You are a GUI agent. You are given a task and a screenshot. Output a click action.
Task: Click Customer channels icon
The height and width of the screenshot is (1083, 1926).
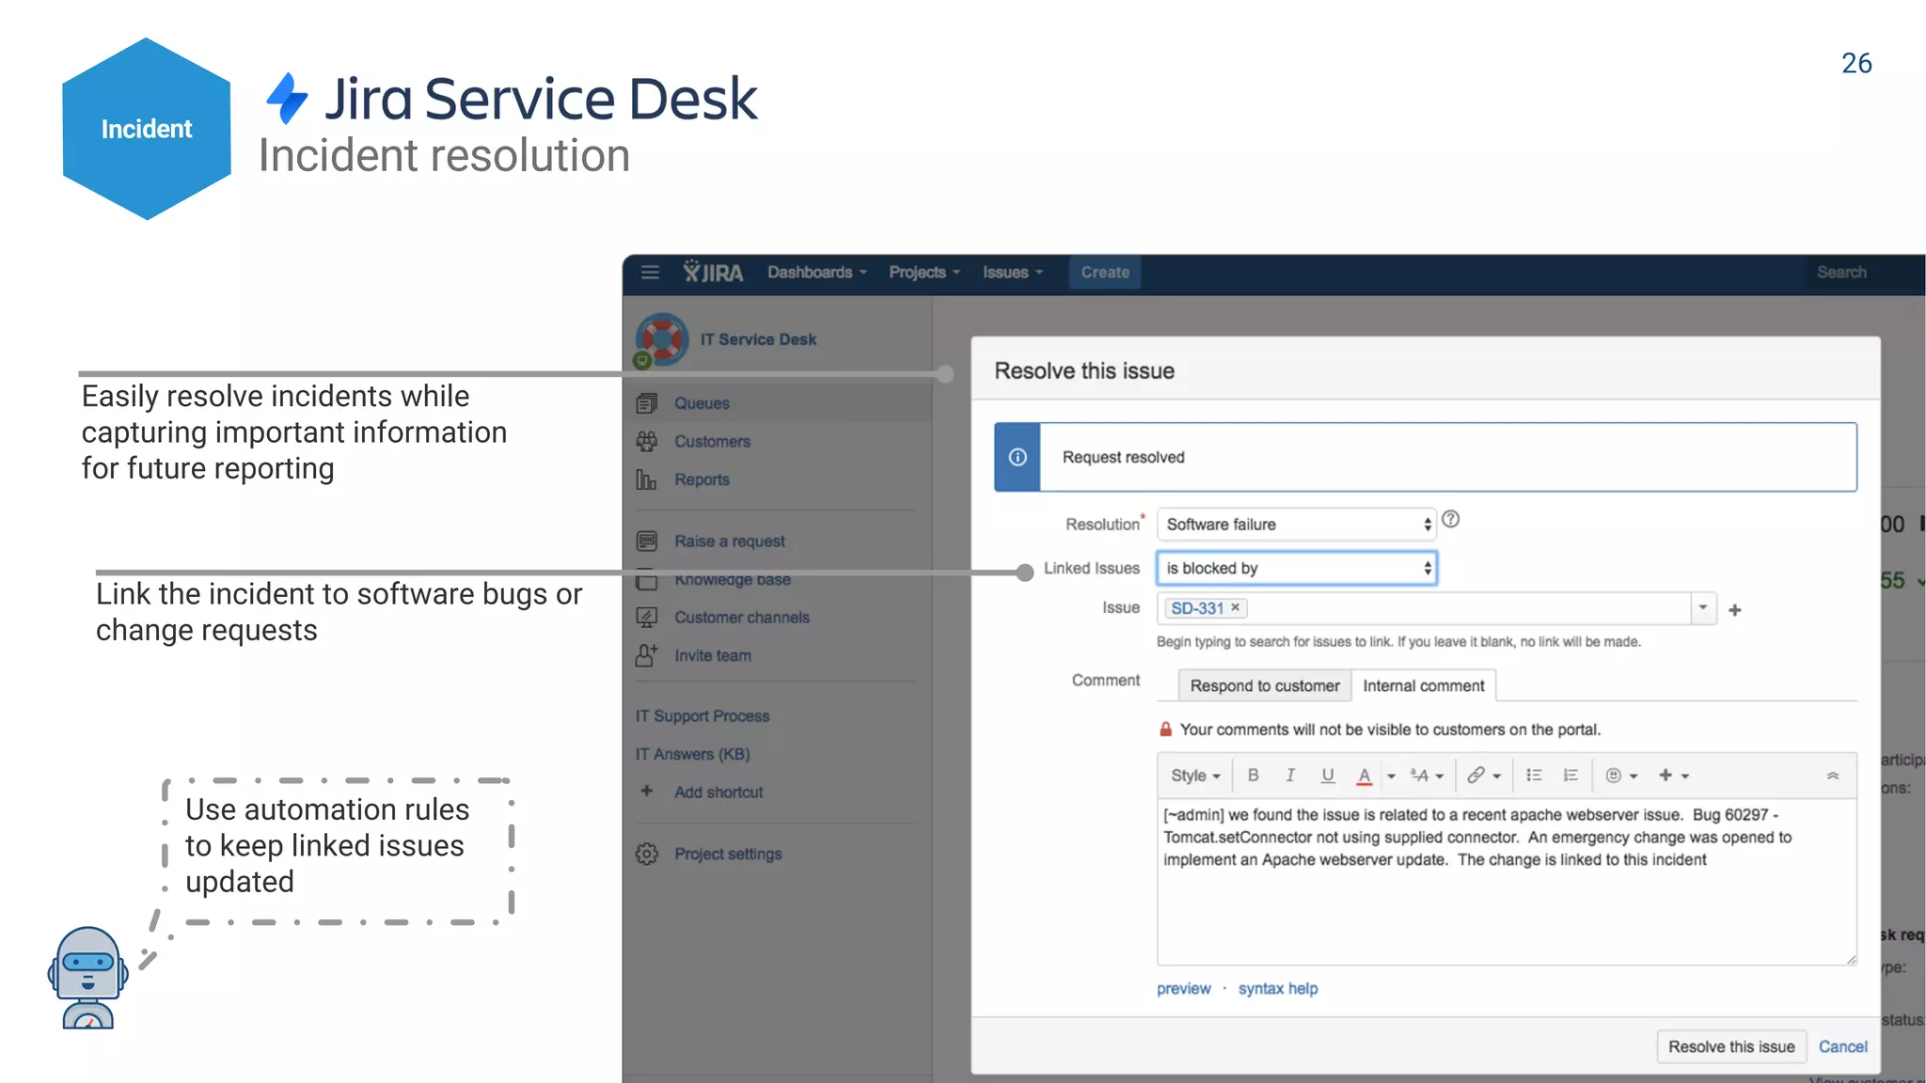coord(647,618)
